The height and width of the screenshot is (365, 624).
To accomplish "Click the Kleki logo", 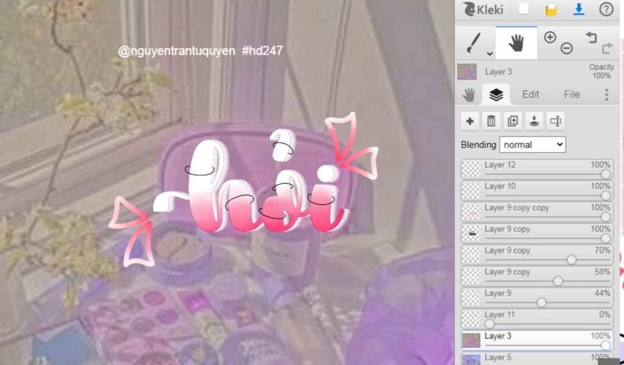I will [483, 9].
